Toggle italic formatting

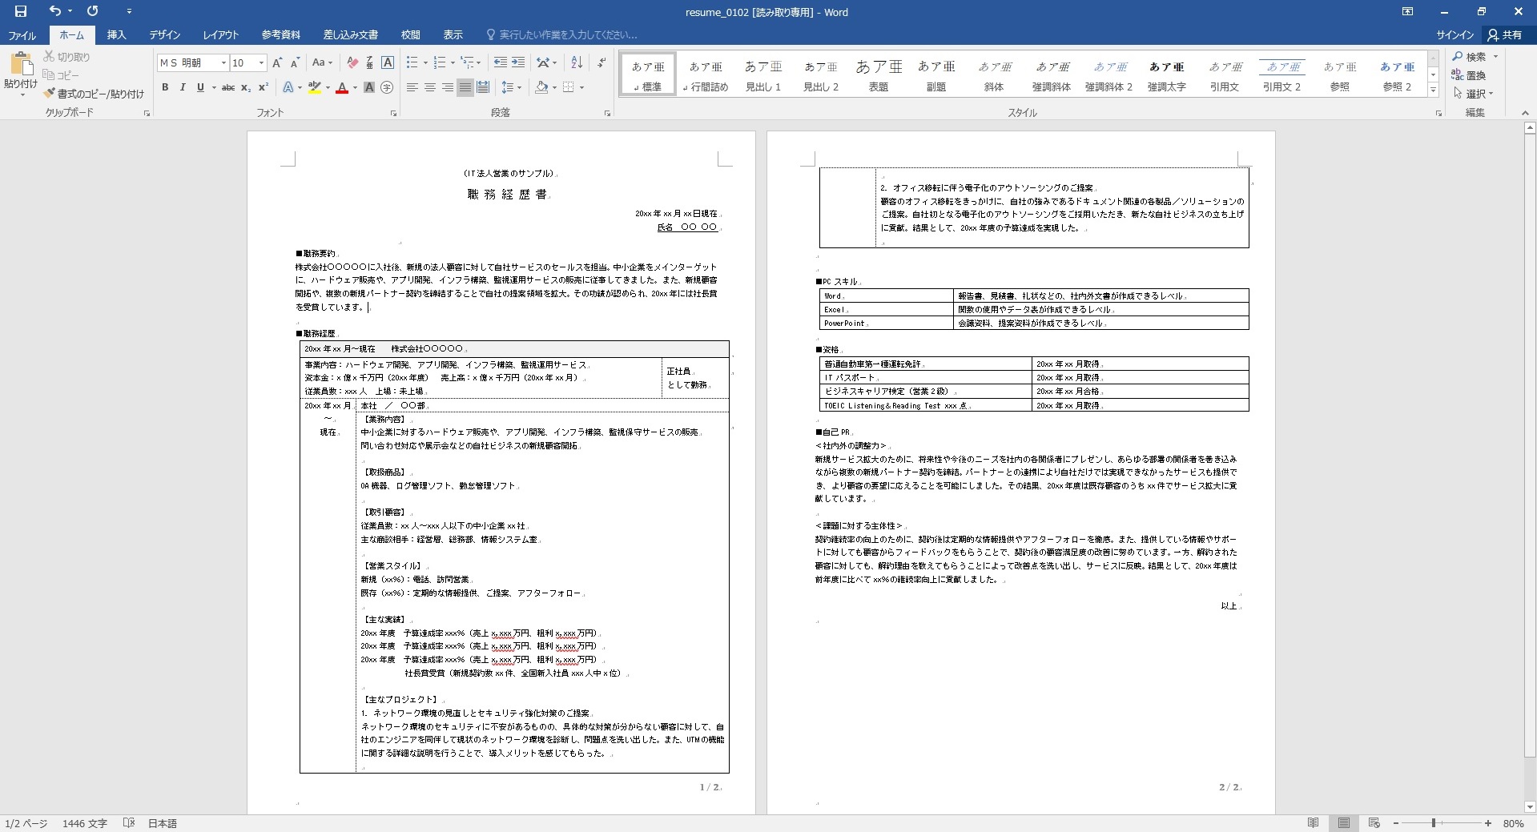click(183, 87)
